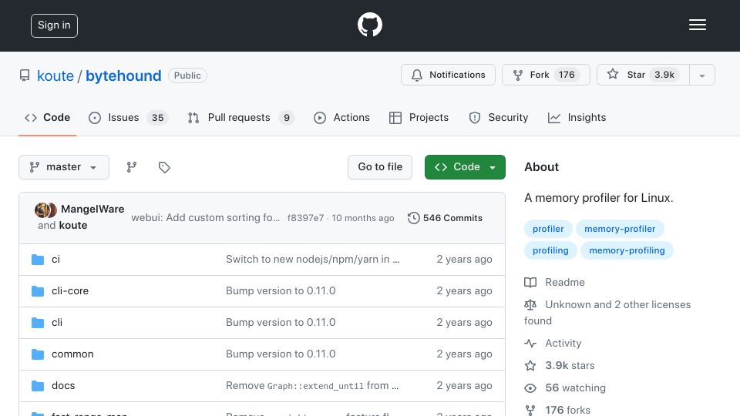Click the Pull requests count badge 9

pos(287,118)
